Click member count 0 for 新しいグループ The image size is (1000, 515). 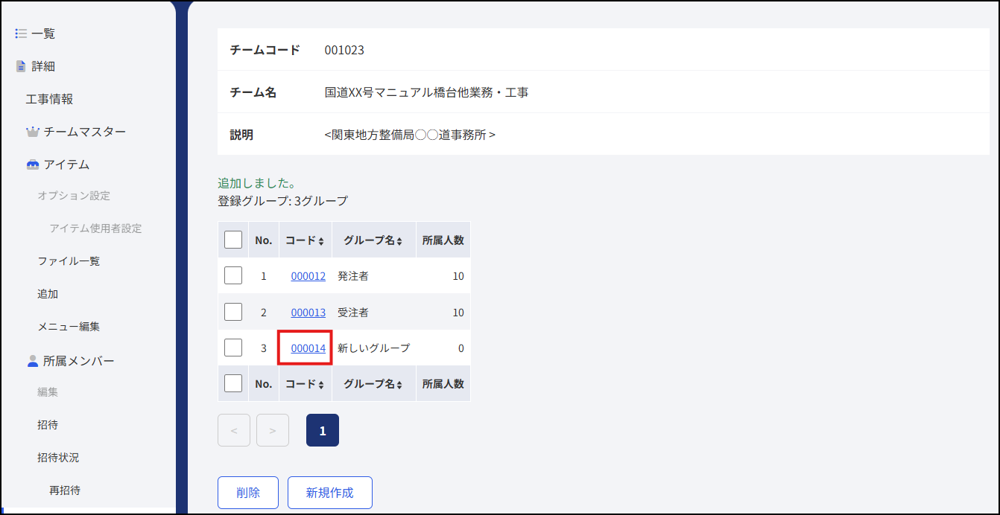point(461,348)
